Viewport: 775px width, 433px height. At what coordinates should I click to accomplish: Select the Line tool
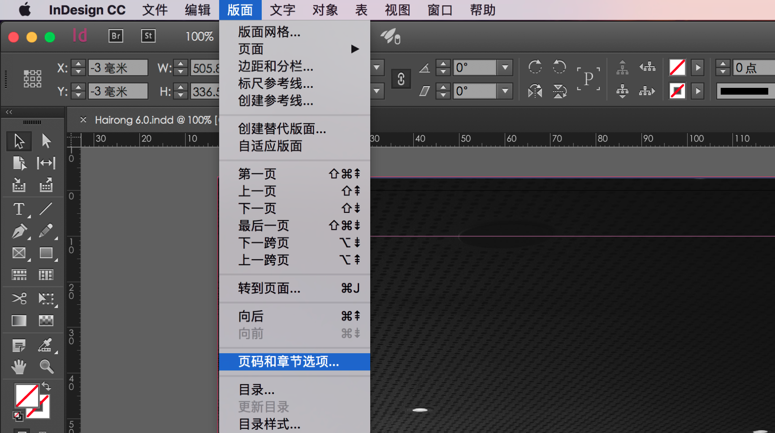click(x=46, y=209)
